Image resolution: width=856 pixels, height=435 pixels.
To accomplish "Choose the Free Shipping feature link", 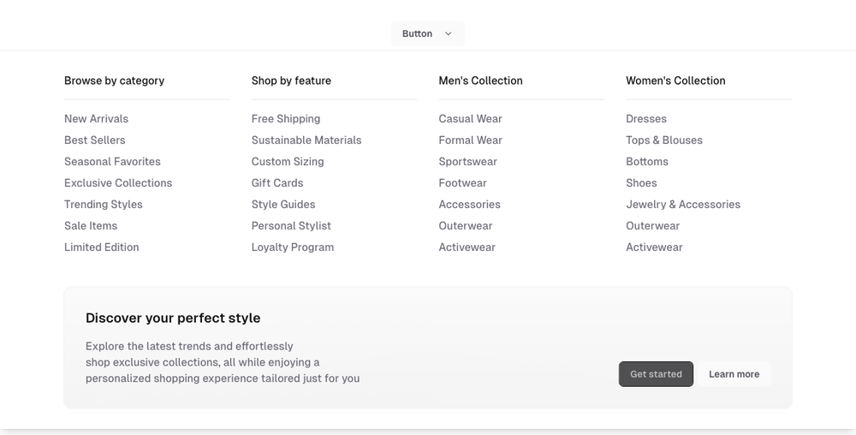I will click(286, 119).
